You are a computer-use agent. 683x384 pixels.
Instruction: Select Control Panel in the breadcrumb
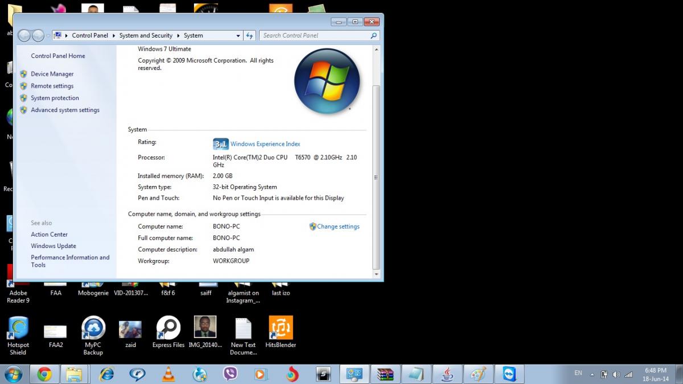(90, 35)
